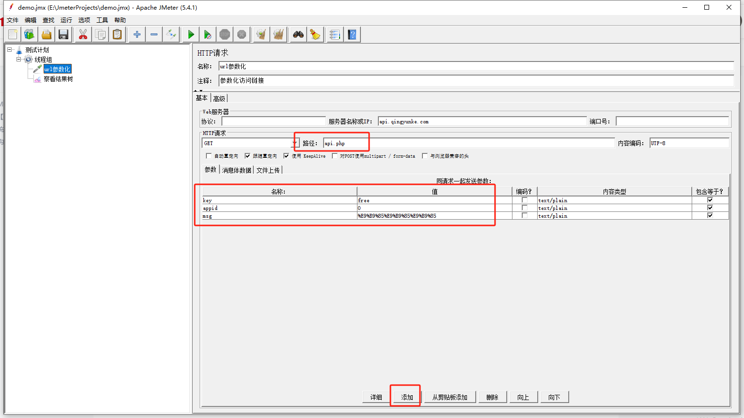Check 编码 box in msg row
This screenshot has height=418, width=744.
tap(525, 215)
